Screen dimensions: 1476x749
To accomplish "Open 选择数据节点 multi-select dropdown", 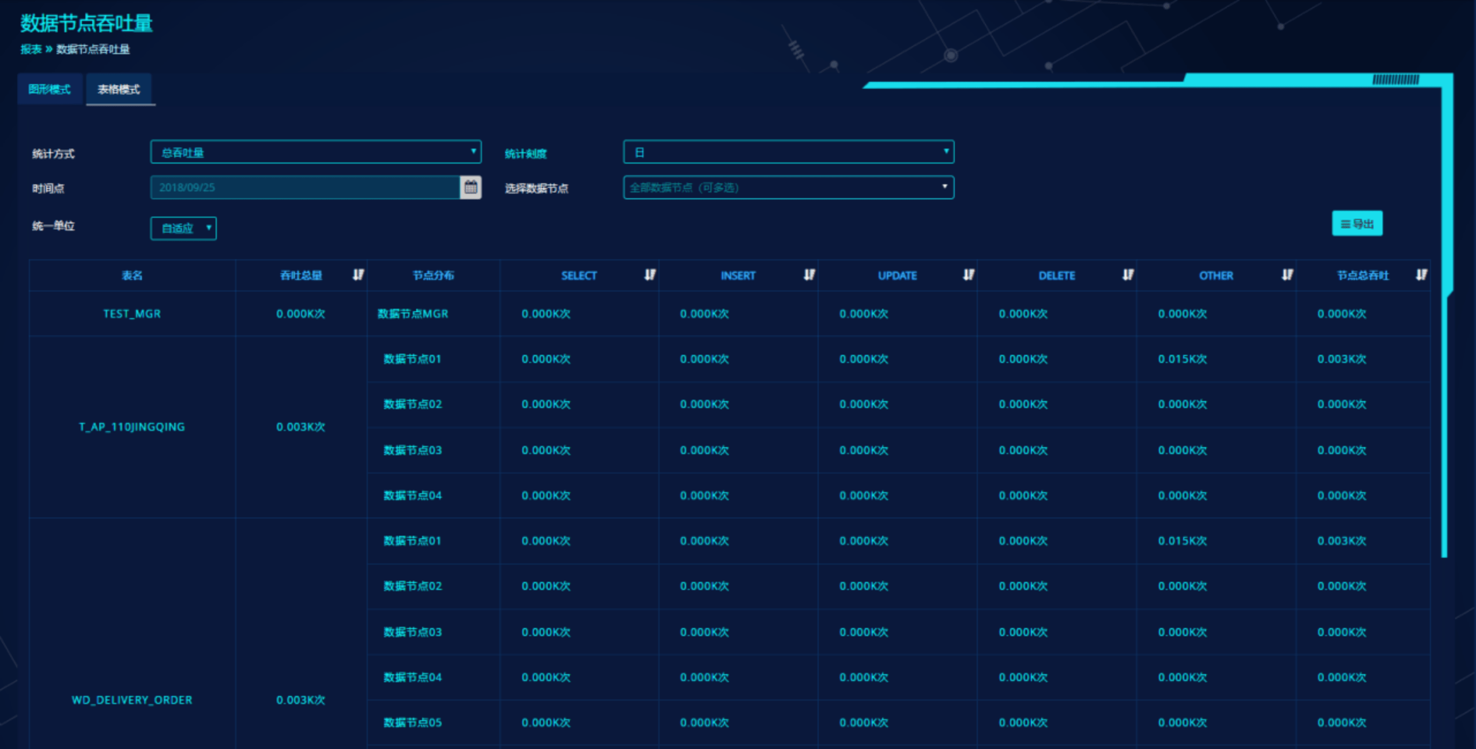I will pos(788,187).
